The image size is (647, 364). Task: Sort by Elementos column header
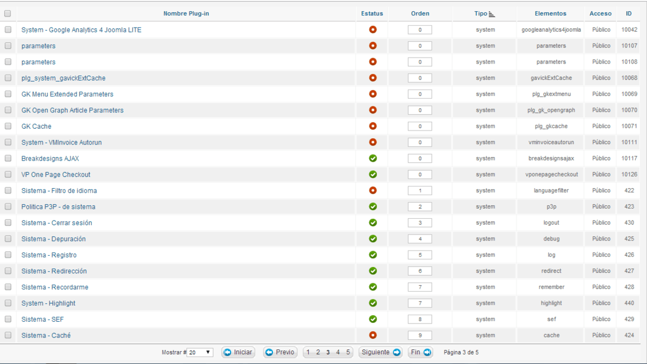(x=551, y=14)
